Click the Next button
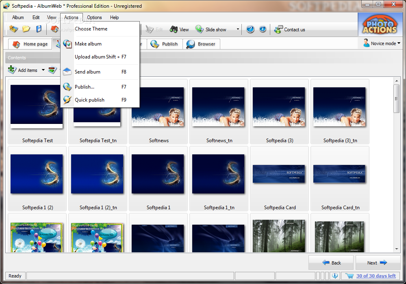The width and height of the screenshot is (406, 284). (378, 262)
